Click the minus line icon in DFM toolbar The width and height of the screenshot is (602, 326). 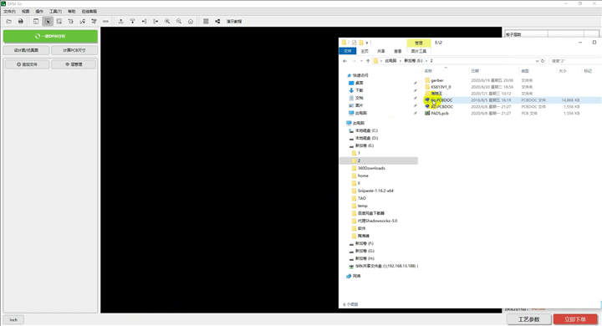point(105,22)
